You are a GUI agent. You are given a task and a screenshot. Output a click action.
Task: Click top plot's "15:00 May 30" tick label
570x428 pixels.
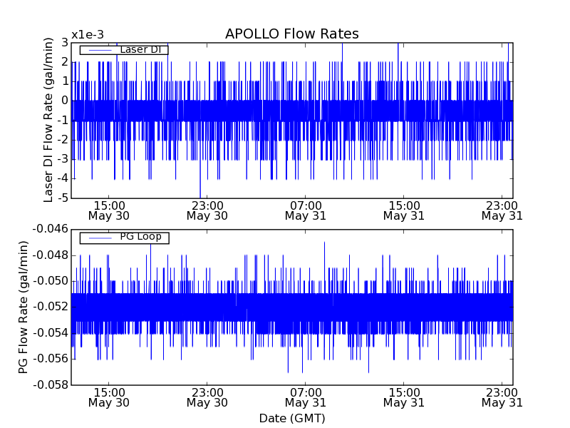(x=109, y=210)
